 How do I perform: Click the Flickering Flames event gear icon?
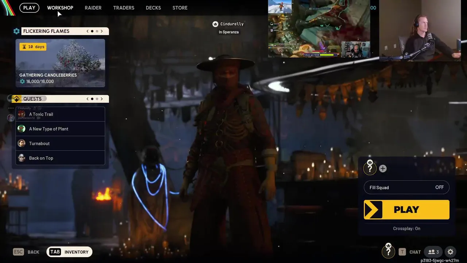[16, 31]
